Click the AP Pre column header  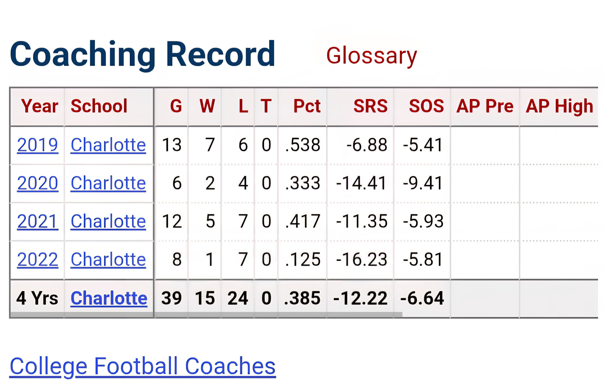point(485,106)
